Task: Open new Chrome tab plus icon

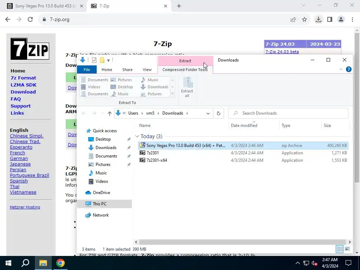Action: [x=179, y=6]
